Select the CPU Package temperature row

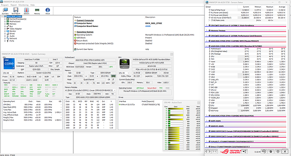tap(246, 54)
